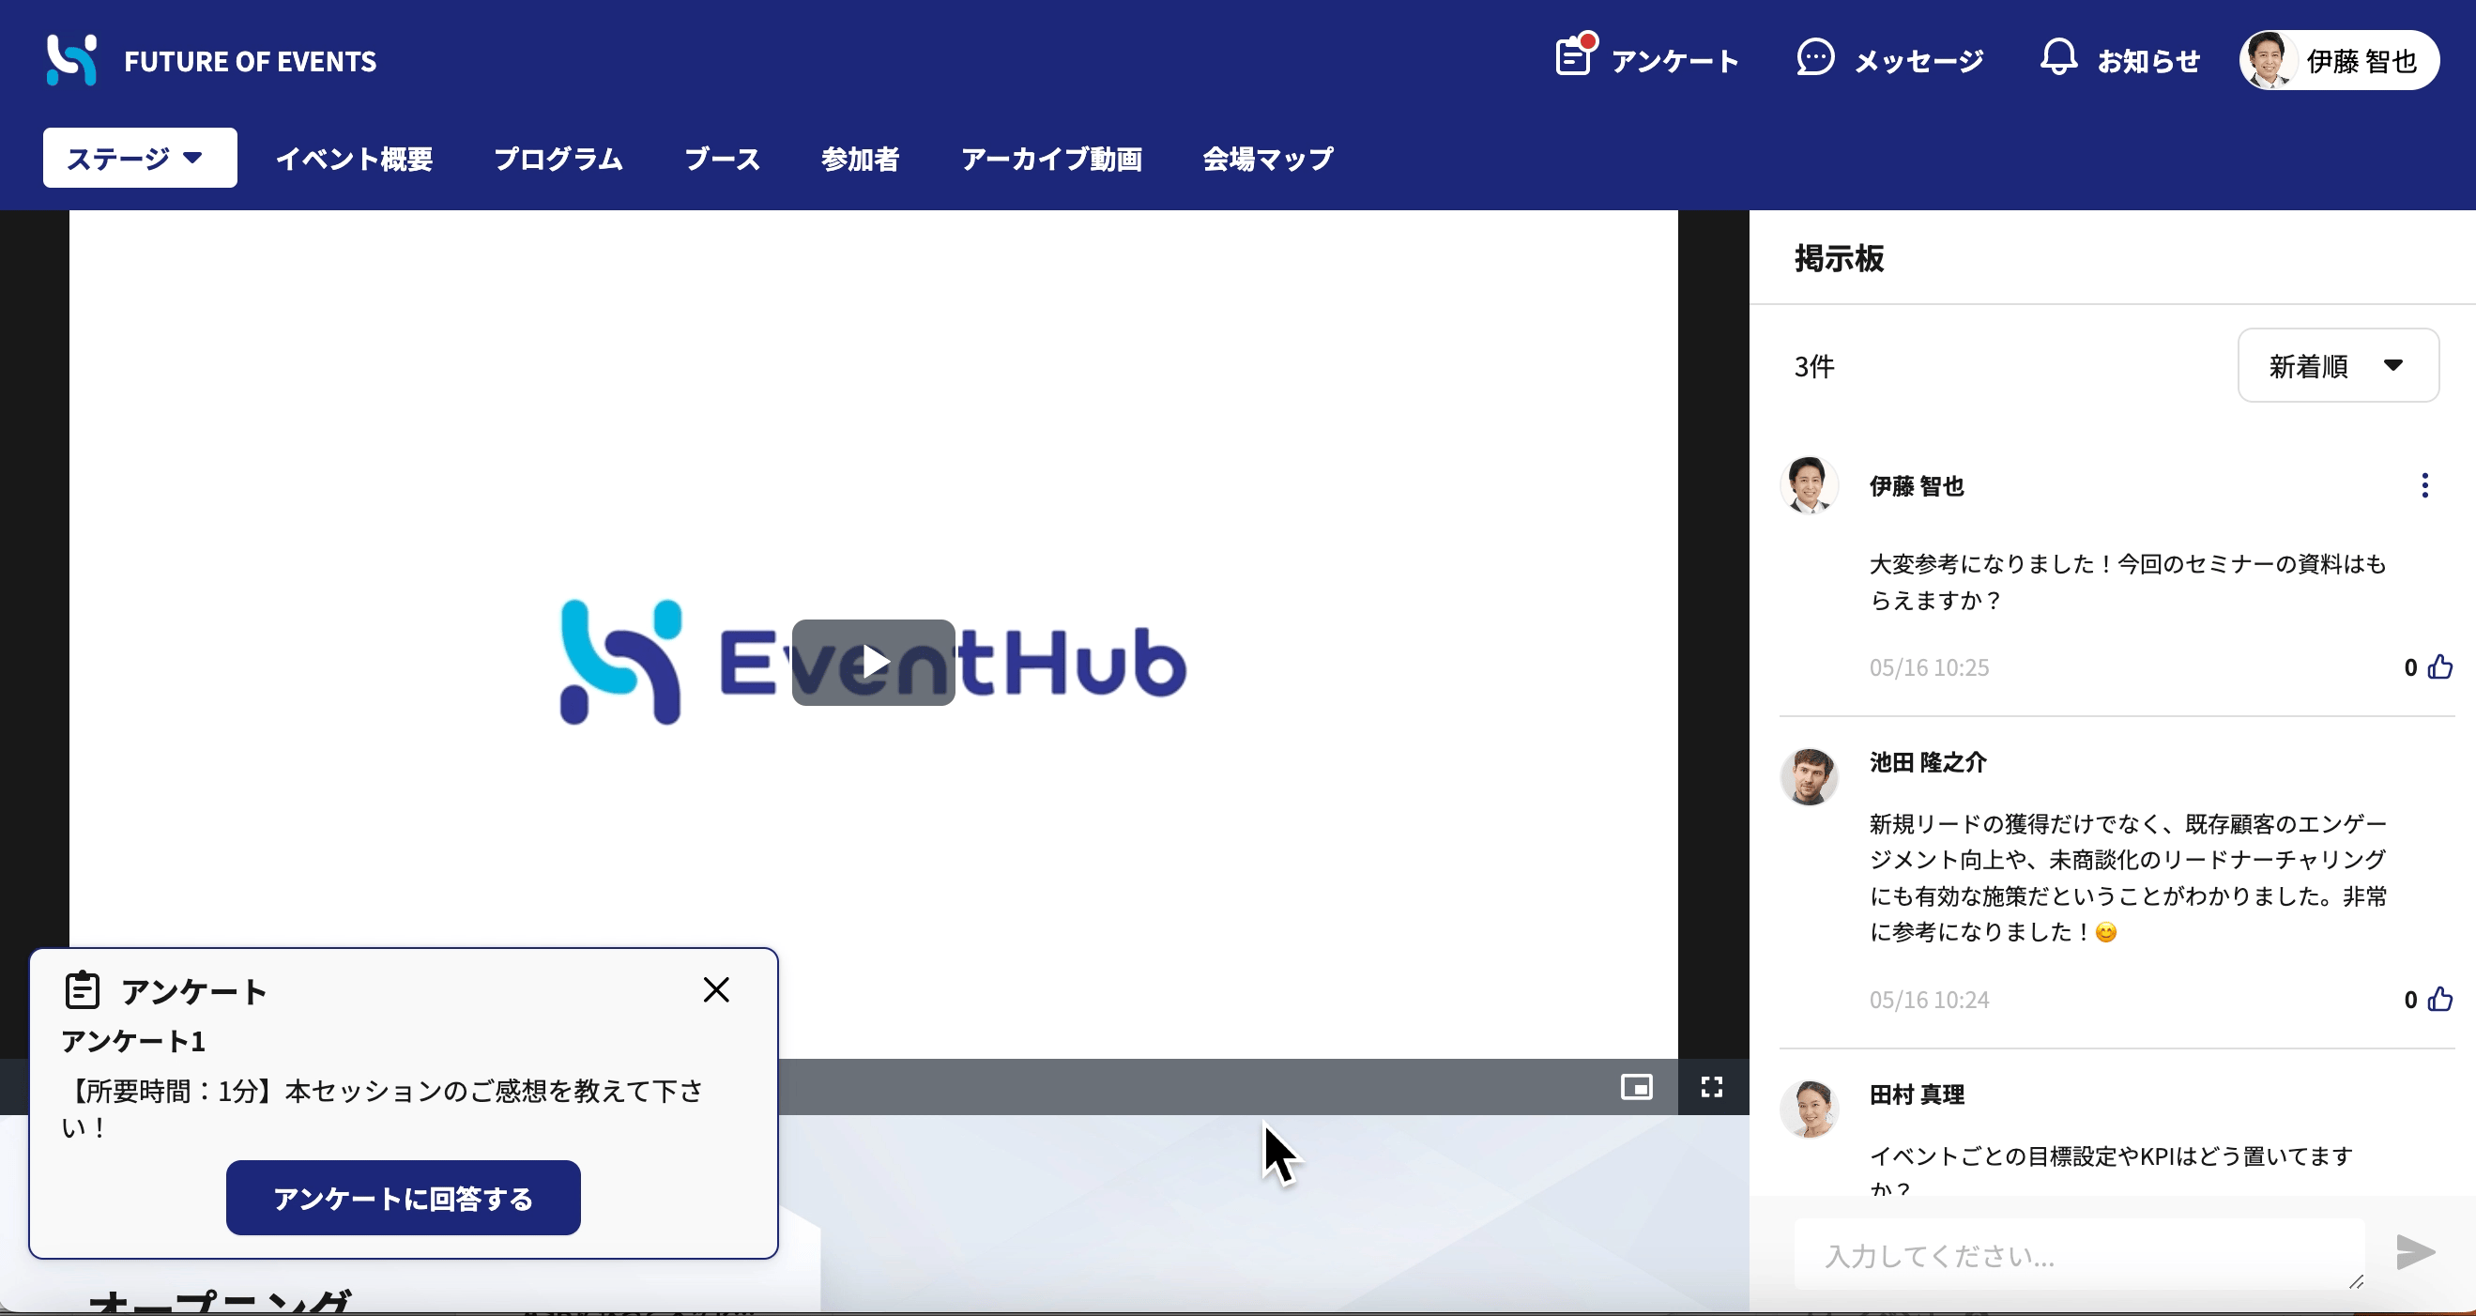Viewport: 2476px width, 1316px height.
Task: Like 池田 隆之介's bulletin board post
Action: coord(2440,1000)
